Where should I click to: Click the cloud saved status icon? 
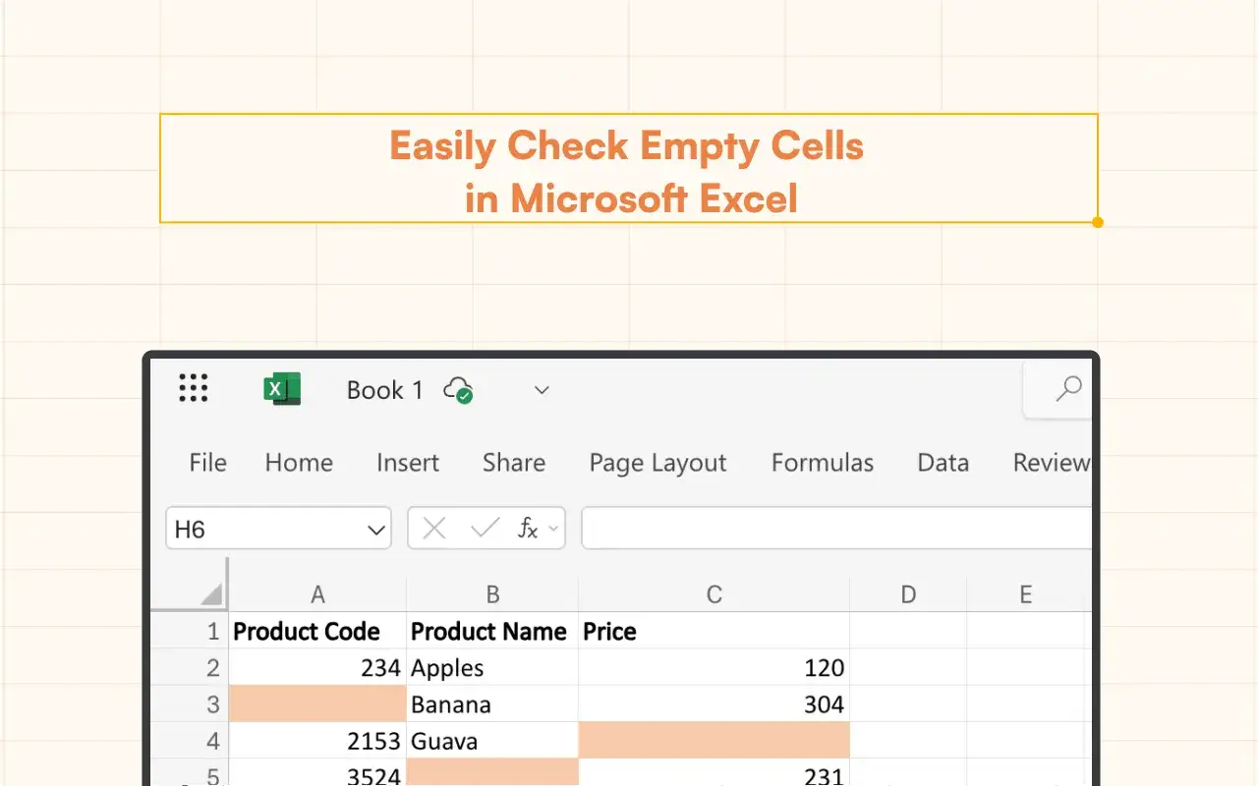point(458,390)
